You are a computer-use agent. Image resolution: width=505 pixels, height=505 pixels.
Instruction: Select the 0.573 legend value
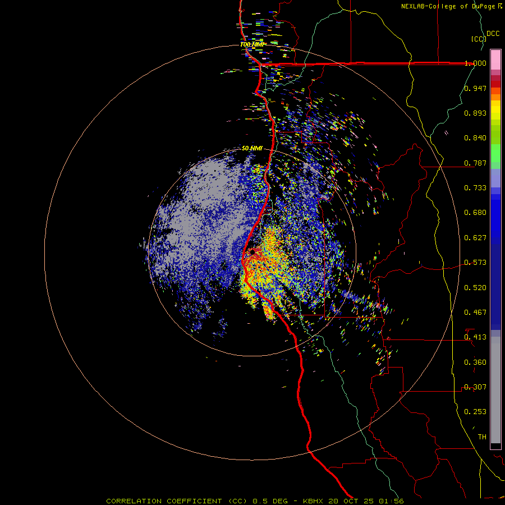coord(475,263)
